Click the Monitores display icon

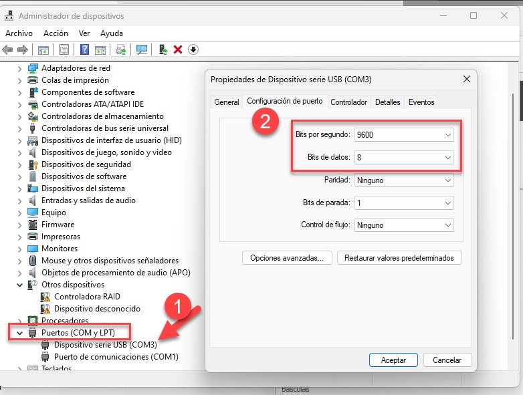click(x=33, y=249)
